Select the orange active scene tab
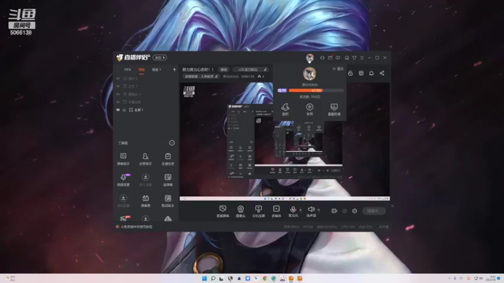 coord(141,70)
